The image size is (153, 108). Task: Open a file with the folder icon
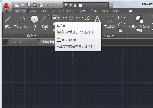click(23, 5)
